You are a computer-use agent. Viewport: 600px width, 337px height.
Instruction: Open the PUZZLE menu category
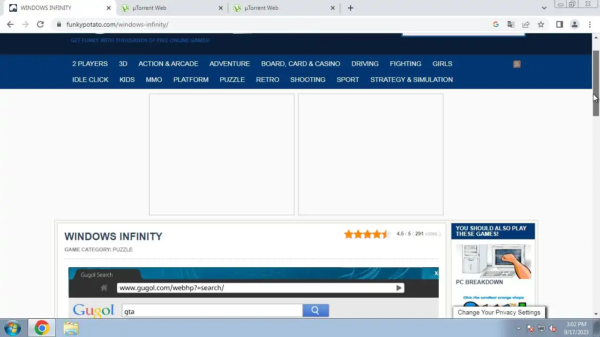pyautogui.click(x=232, y=80)
